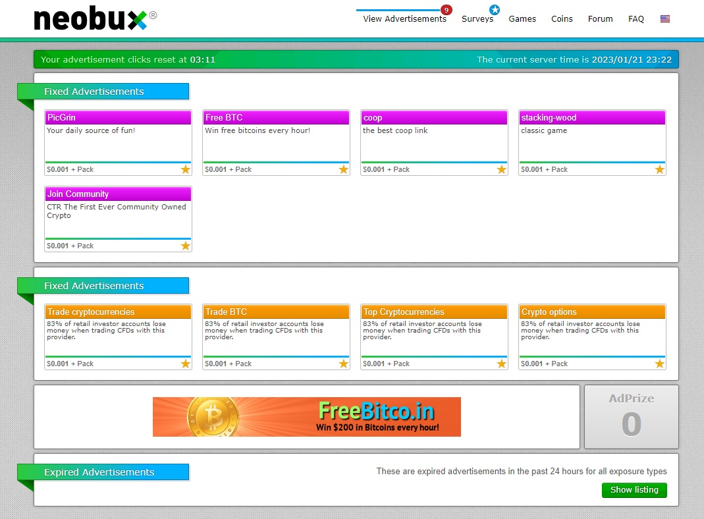Click the US flag language icon
This screenshot has width=704, height=519.
[665, 19]
